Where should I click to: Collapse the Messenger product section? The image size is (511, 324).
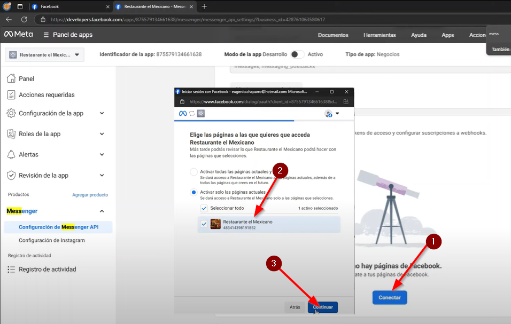102,211
